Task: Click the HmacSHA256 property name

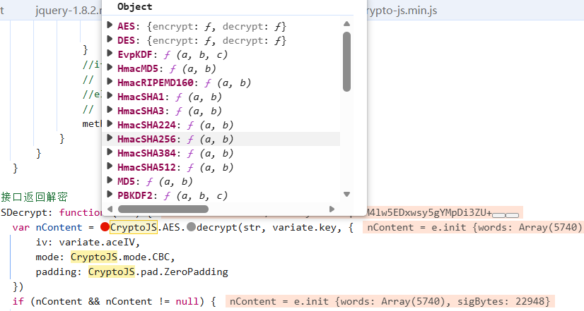Action: [x=146, y=140]
